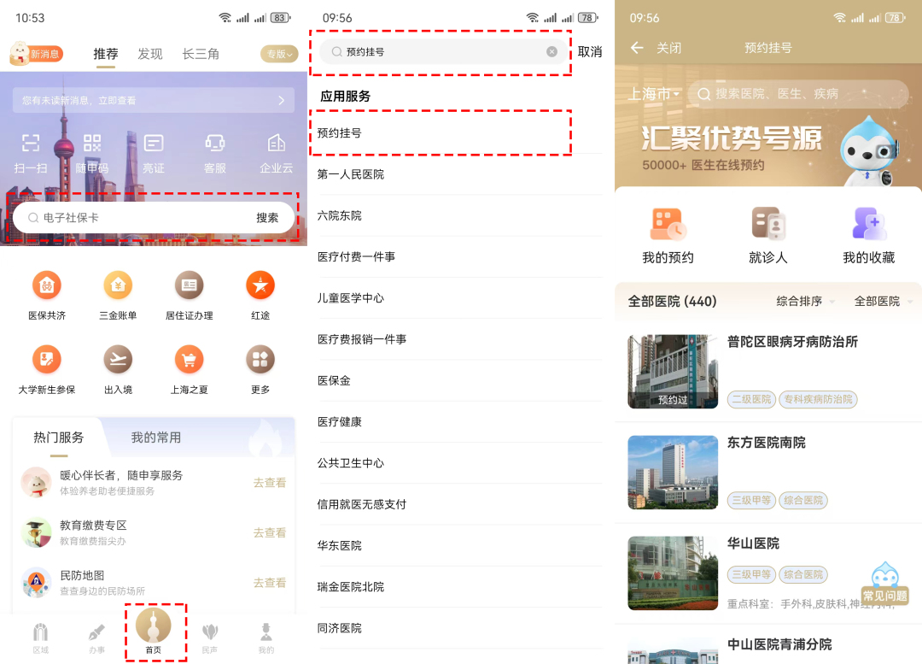
Task: Tap 首页 home in bottom navigation
Action: (154, 631)
